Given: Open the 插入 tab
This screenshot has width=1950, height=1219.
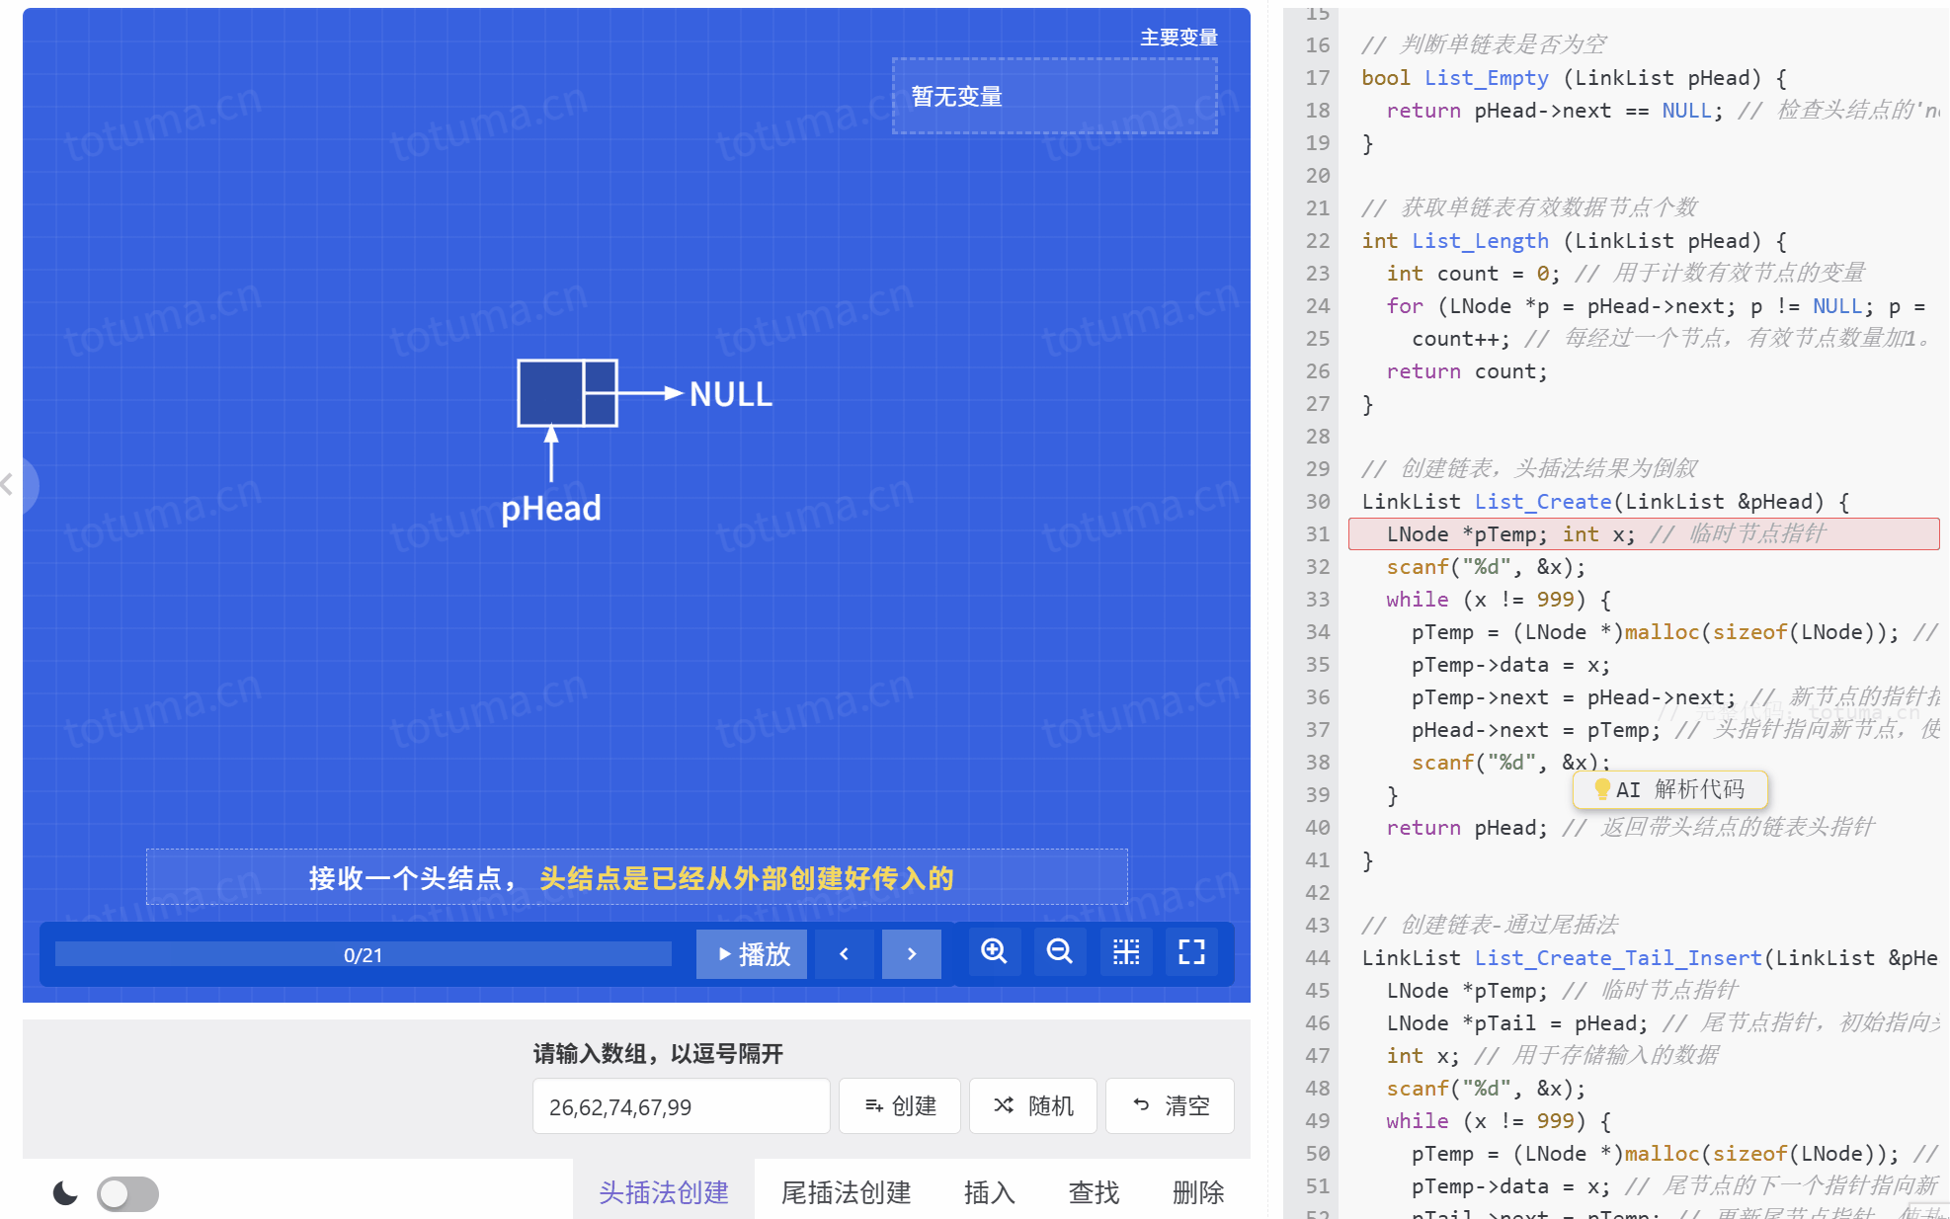Looking at the screenshot, I should (x=990, y=1192).
